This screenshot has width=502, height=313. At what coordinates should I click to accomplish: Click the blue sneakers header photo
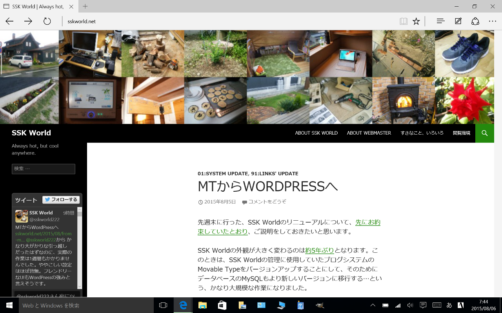click(x=464, y=54)
